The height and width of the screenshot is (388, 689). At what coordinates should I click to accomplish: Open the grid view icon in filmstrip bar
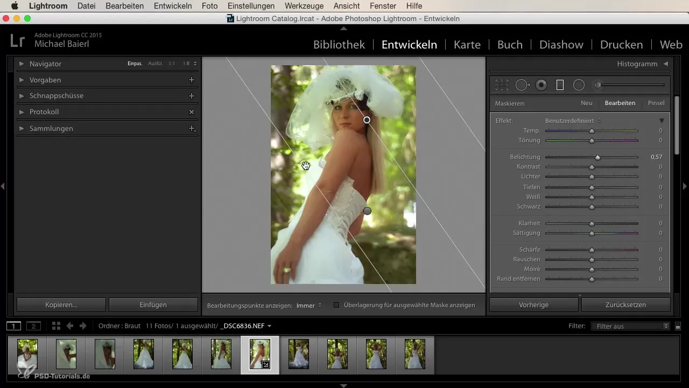tap(56, 326)
